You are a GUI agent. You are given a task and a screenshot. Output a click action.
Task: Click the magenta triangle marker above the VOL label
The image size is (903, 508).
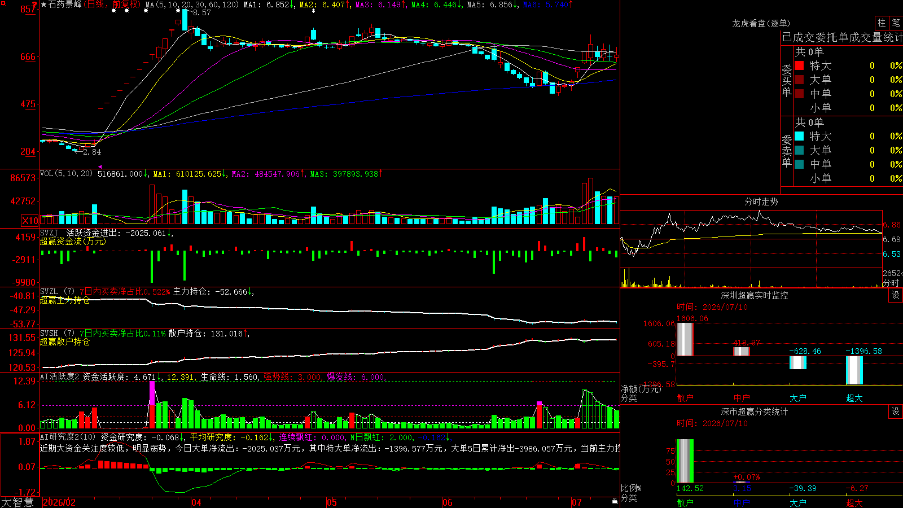pyautogui.click(x=100, y=167)
